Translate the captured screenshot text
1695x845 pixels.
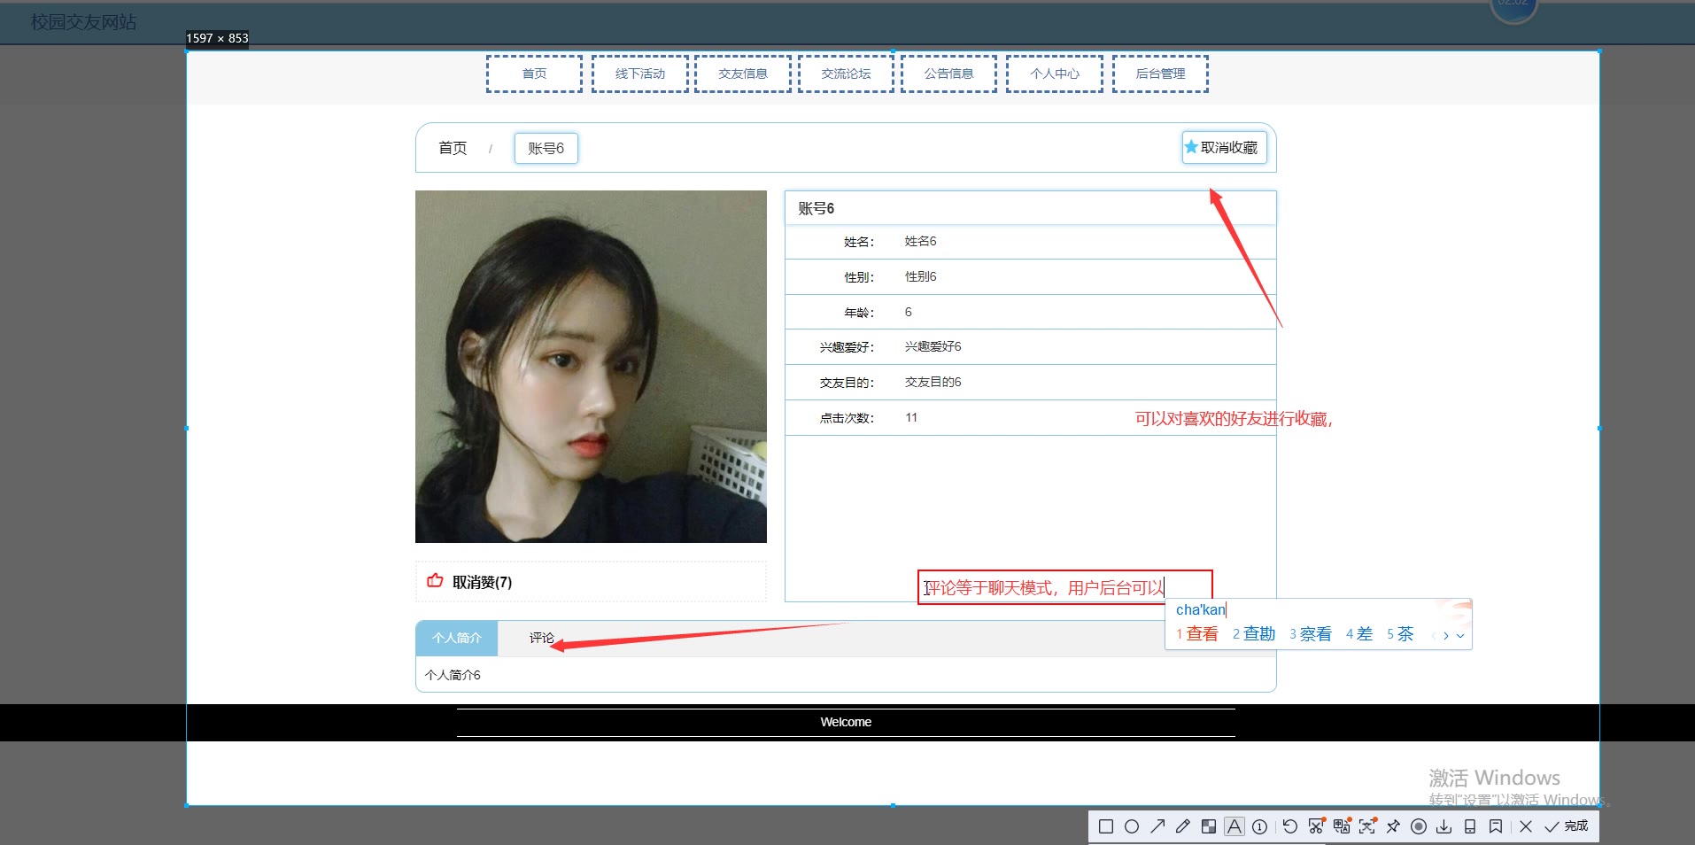(1342, 826)
